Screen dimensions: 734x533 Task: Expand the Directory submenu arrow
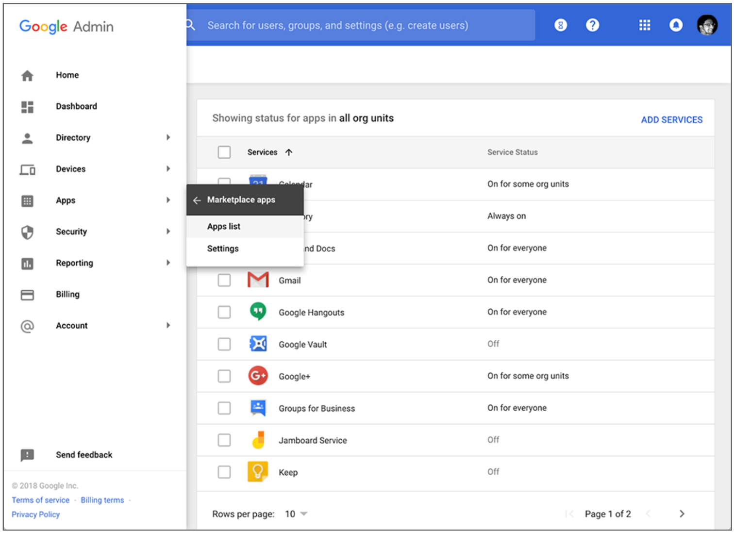point(168,137)
